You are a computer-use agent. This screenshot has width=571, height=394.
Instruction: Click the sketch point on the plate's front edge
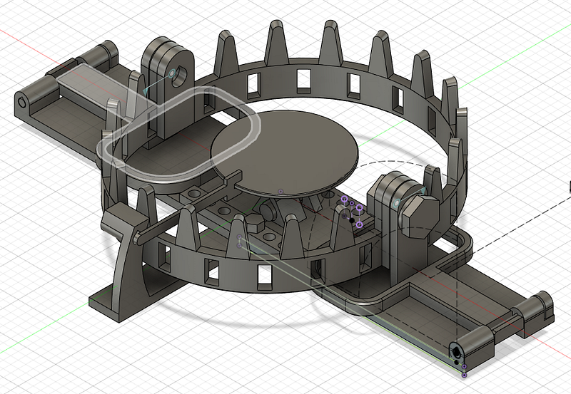[281, 191]
